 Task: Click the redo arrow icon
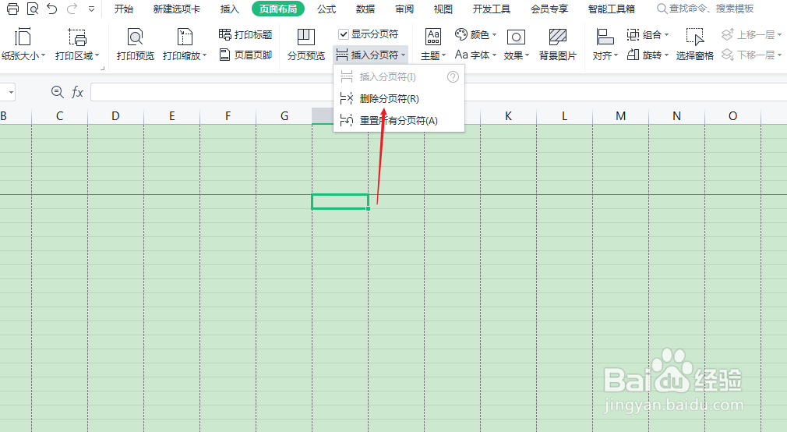pos(72,9)
